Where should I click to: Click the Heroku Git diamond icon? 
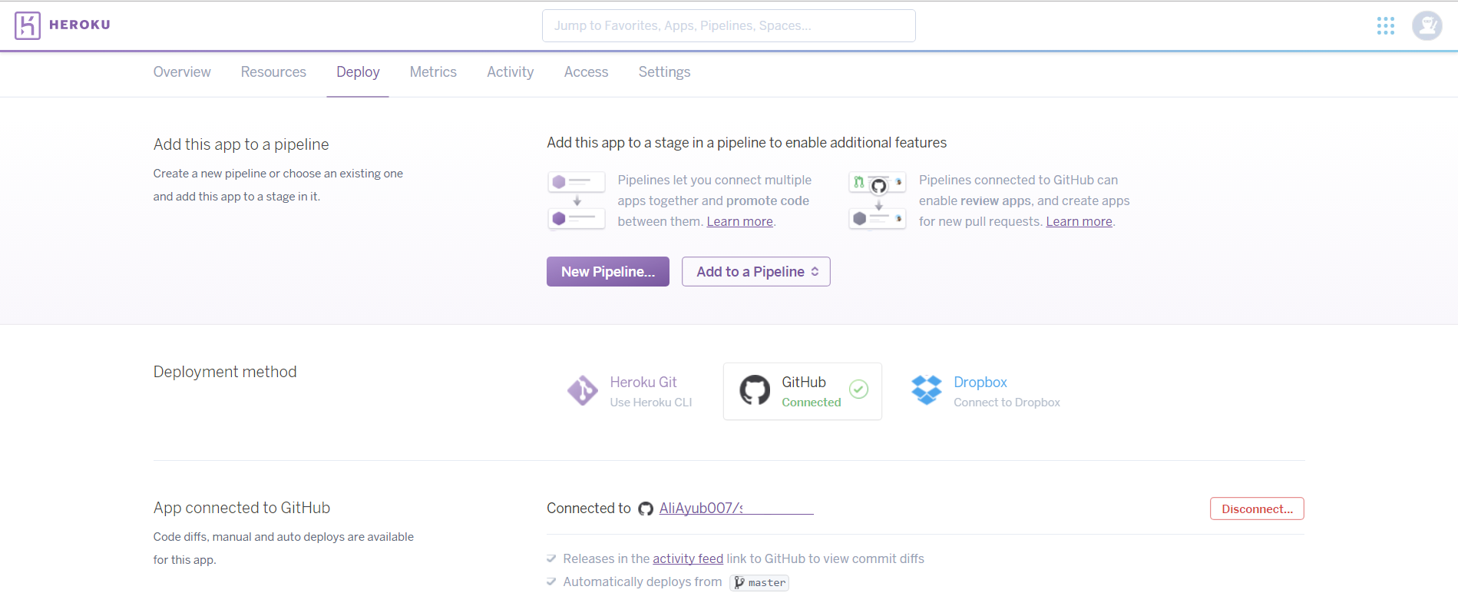(x=583, y=391)
